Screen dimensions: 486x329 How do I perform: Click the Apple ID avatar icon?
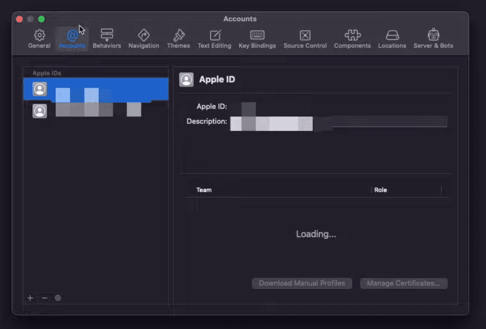[186, 79]
